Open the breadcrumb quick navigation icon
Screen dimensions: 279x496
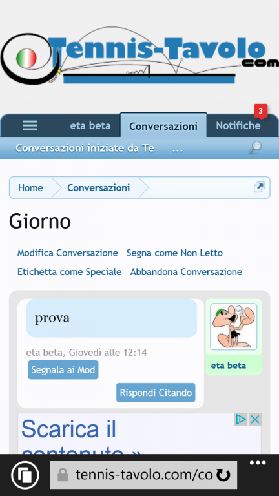coord(259,187)
